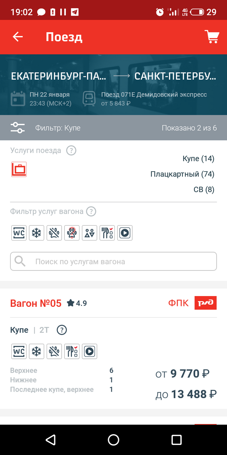Tap the Нижнее seats row
Image resolution: width=227 pixels, height=455 pixels.
point(62,380)
